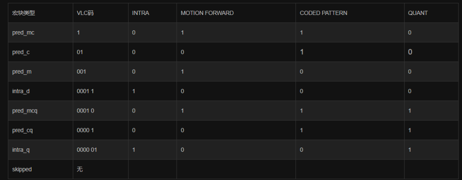462x180 pixels.
Task: Click the pred_cq row label
Action: pos(23,130)
